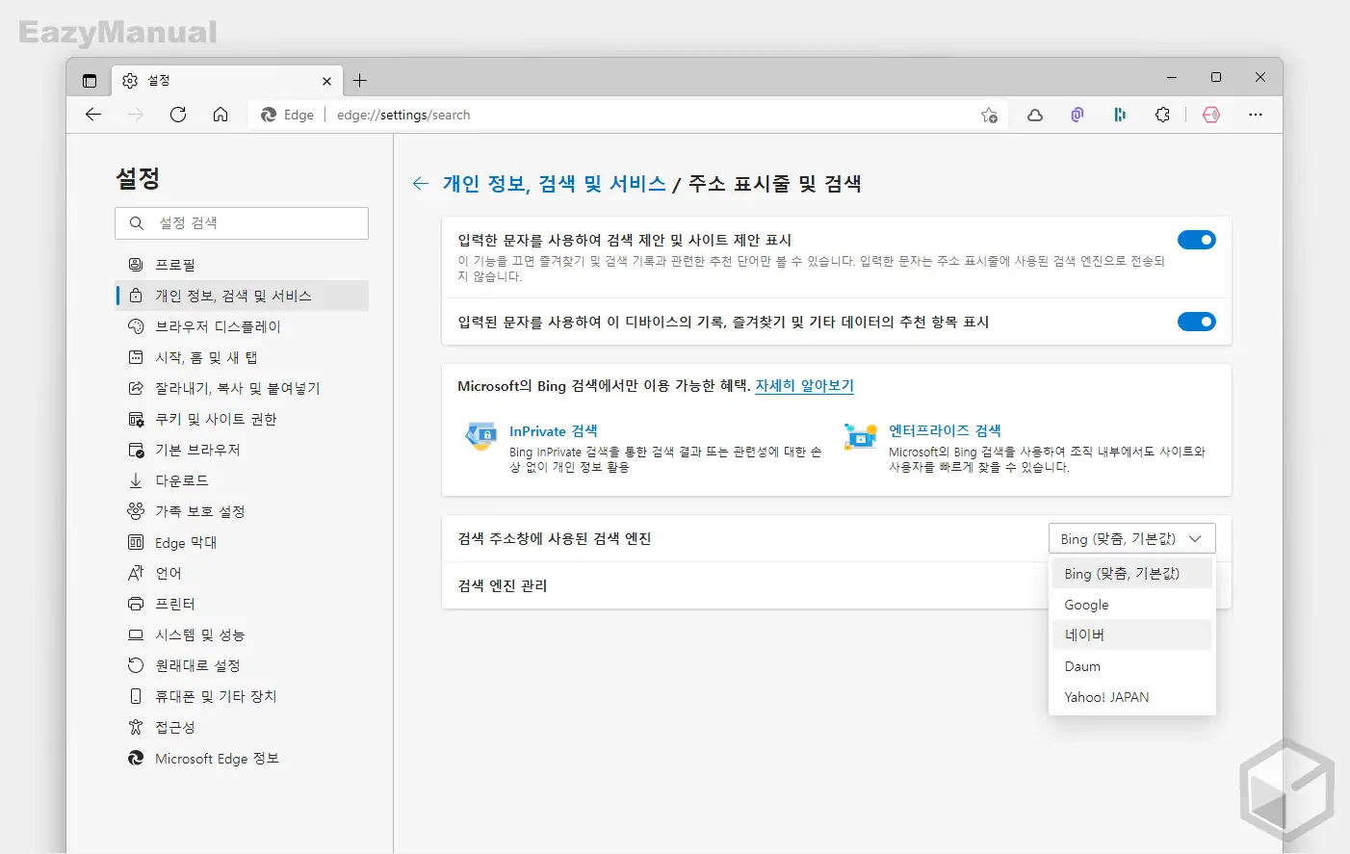Image resolution: width=1350 pixels, height=854 pixels.
Task: Open the Edge settings and more menu
Action: coord(1256,115)
